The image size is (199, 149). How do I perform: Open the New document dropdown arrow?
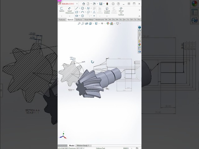pyautogui.click(x=91, y=4)
